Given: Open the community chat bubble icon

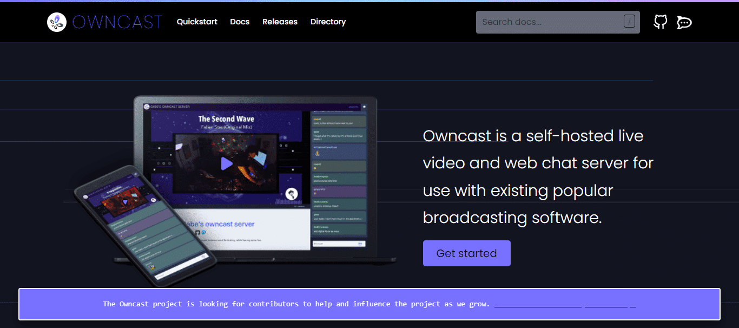Looking at the screenshot, I should (x=684, y=22).
